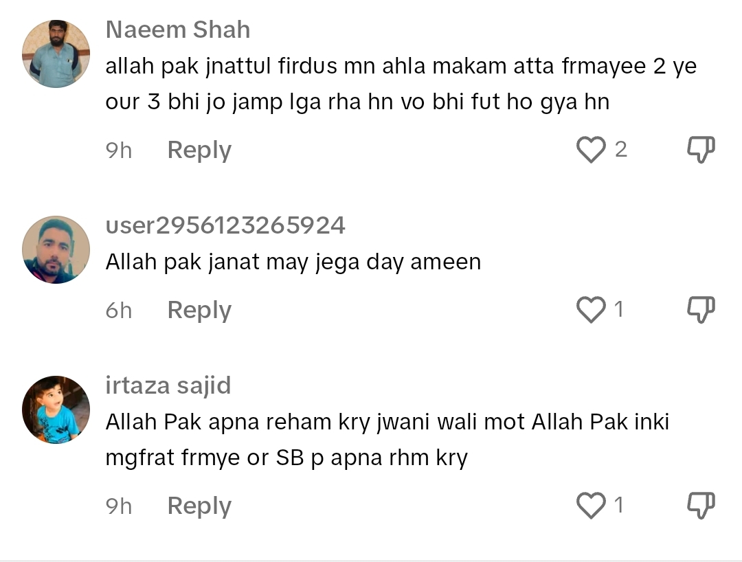Like user2956123265924's comment
Screen dimensions: 742x562
[590, 310]
